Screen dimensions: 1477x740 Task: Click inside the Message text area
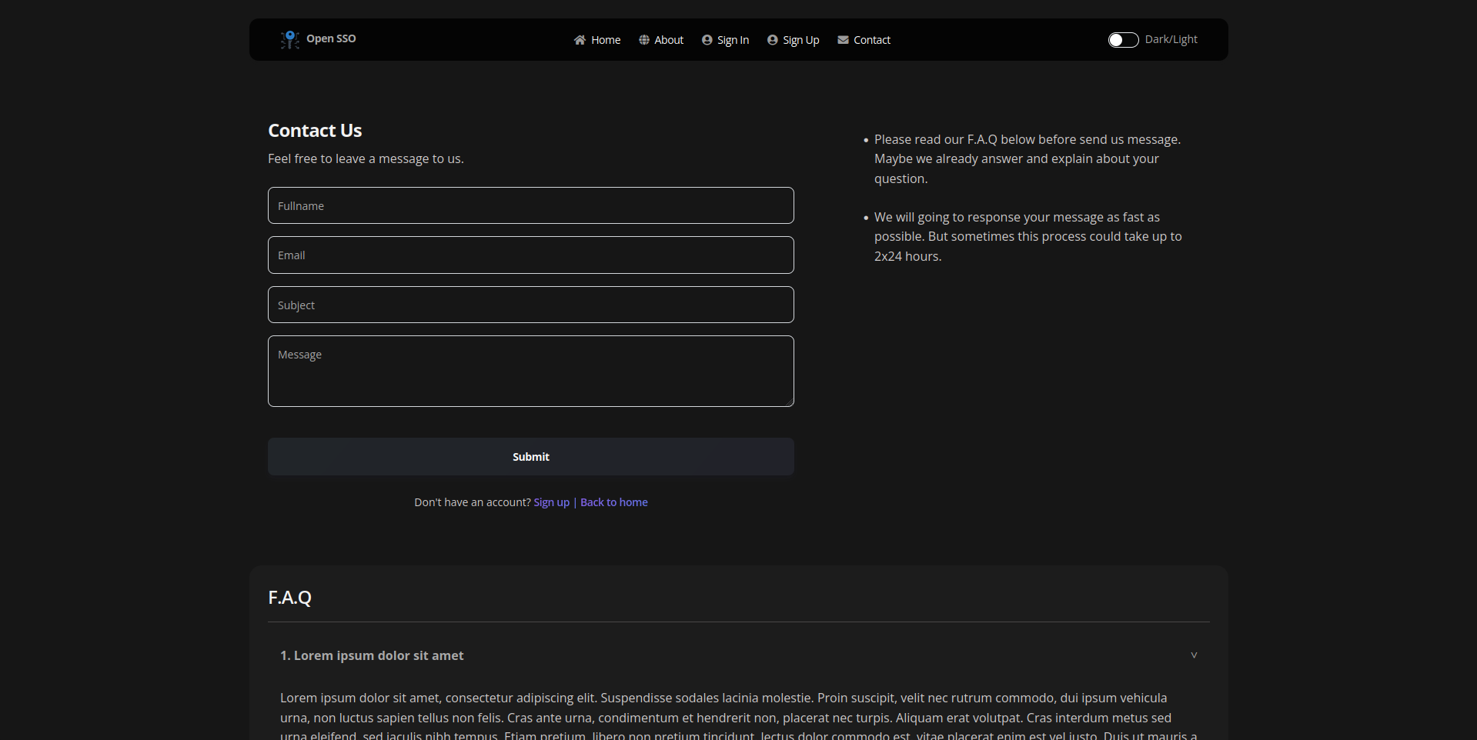531,371
